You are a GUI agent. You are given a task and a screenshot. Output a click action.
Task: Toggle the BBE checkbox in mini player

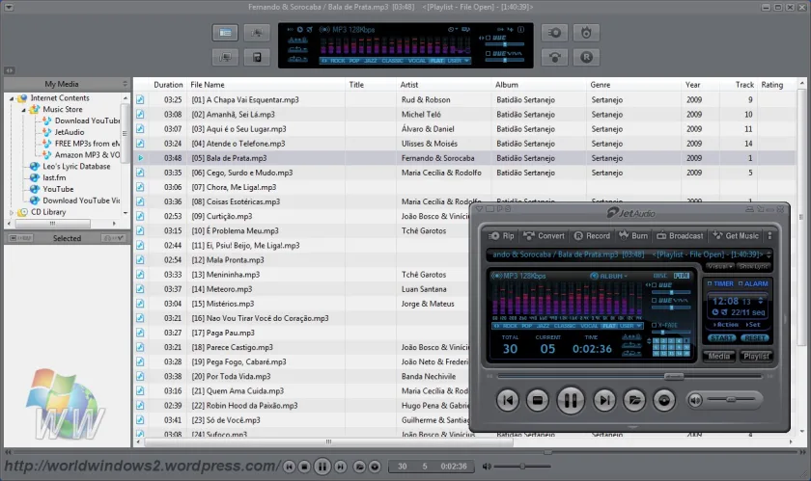point(655,284)
